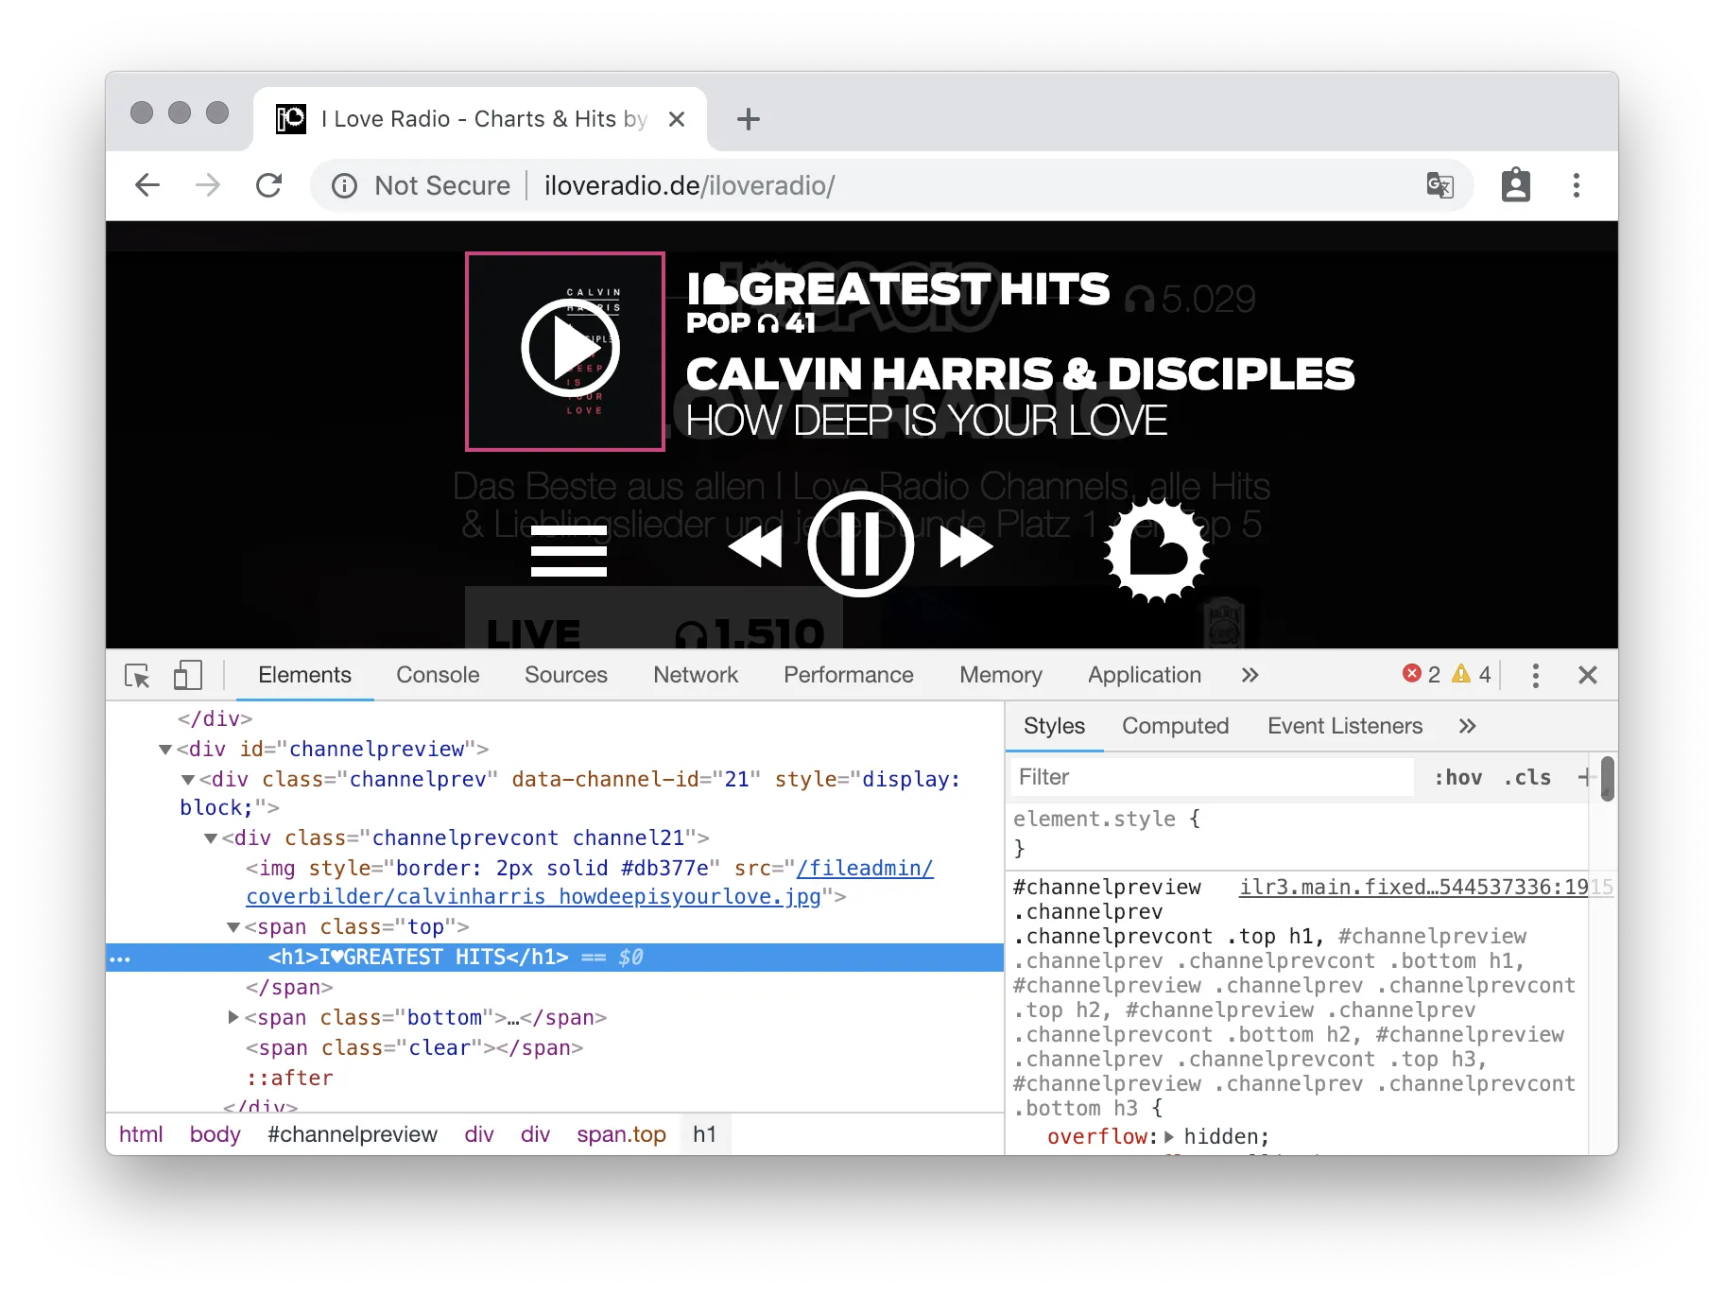Click the browser forward arrow

click(208, 185)
